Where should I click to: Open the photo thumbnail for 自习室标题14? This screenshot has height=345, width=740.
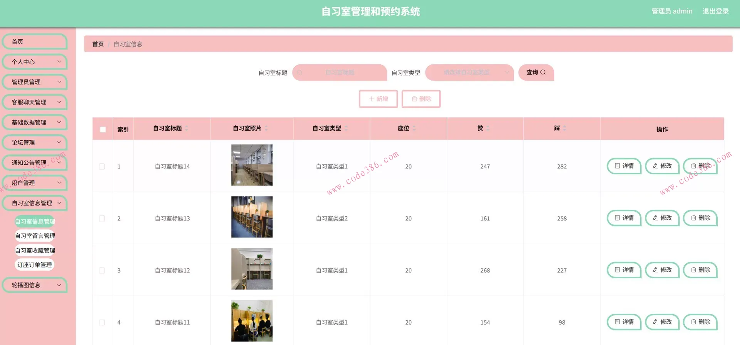tap(252, 165)
